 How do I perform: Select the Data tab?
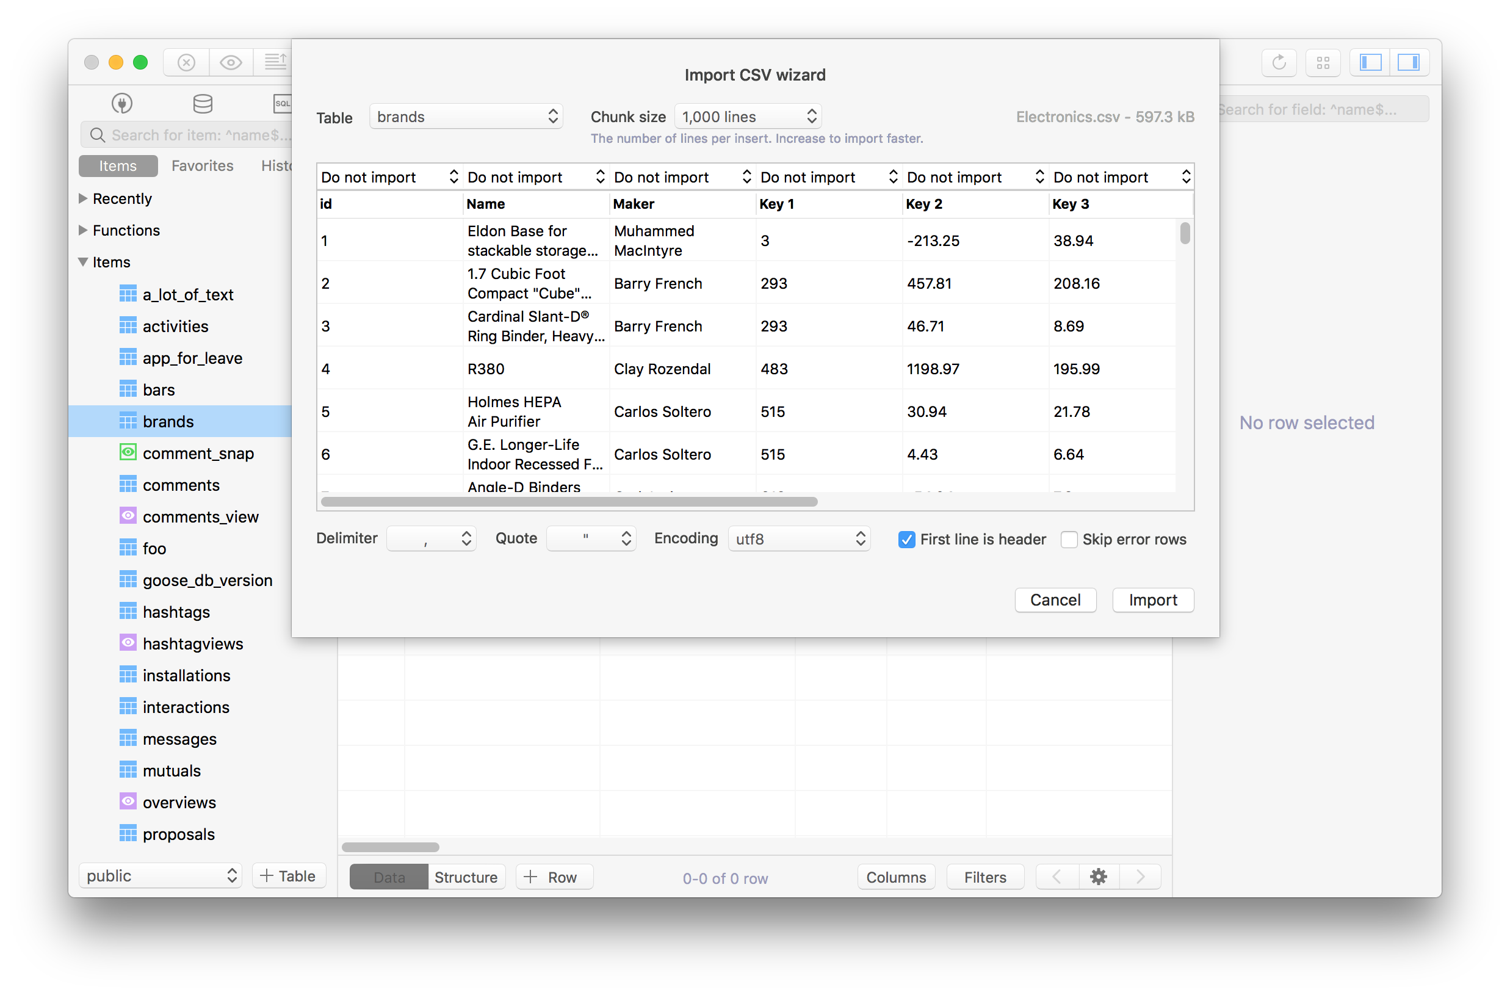(389, 876)
